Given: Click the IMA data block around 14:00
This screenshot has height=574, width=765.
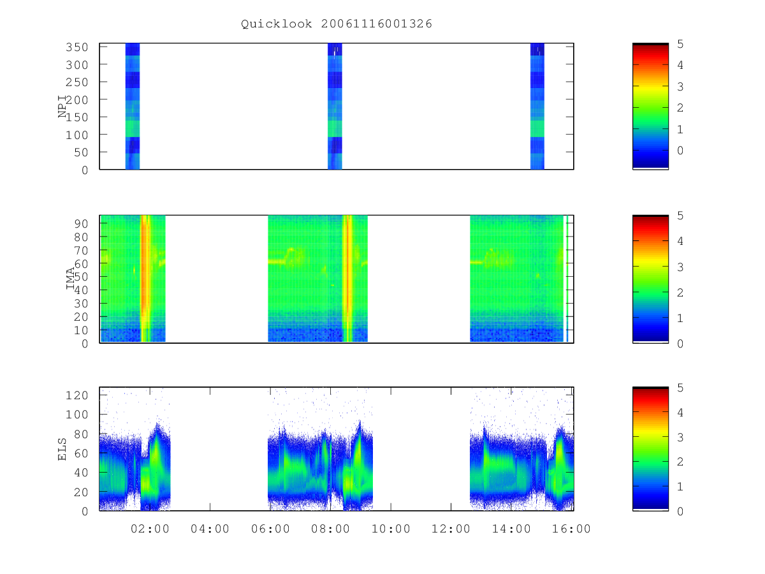Looking at the screenshot, I should [517, 279].
